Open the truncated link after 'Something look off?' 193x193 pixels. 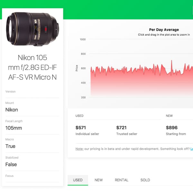click(x=191, y=149)
